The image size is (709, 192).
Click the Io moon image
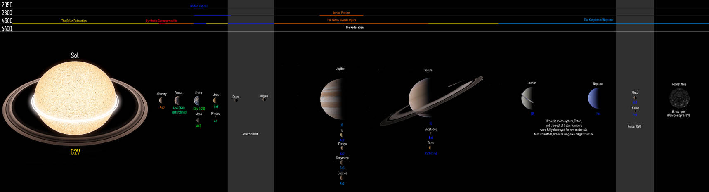pos(342,135)
